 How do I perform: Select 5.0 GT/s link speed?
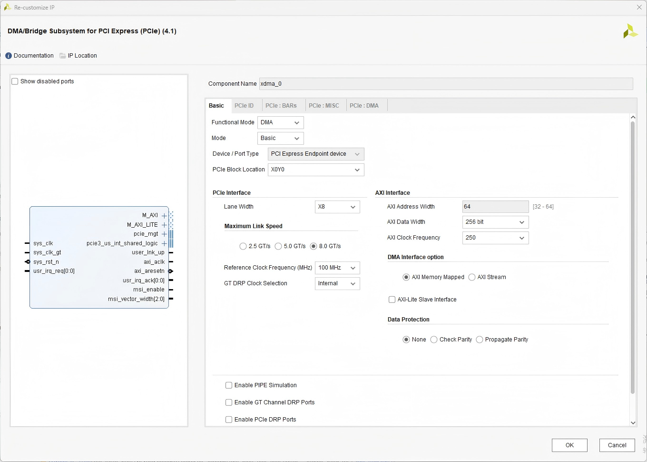point(278,246)
